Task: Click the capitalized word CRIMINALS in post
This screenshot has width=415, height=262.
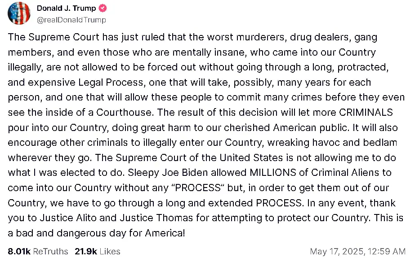Action: pyautogui.click(x=366, y=112)
